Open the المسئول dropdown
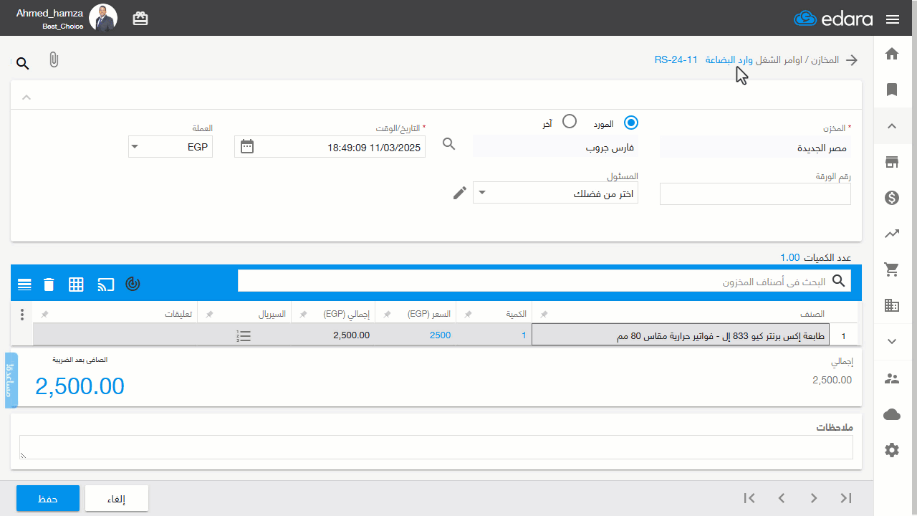This screenshot has width=917, height=516. click(555, 192)
